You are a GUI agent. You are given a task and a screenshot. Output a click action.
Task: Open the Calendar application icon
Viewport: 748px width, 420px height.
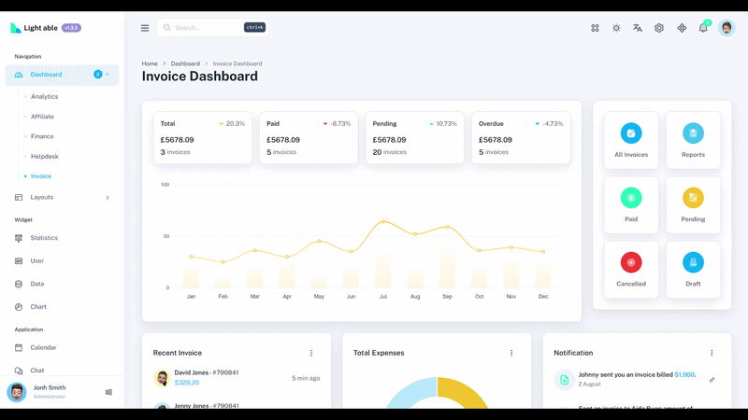19,347
